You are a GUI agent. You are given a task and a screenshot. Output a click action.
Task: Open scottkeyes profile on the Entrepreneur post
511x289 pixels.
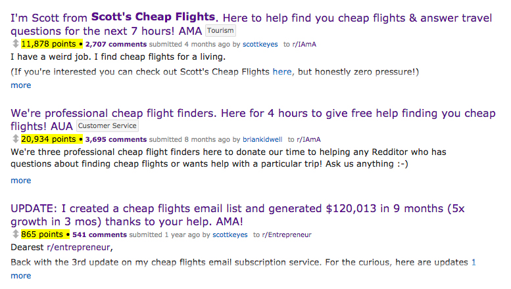[230, 234]
